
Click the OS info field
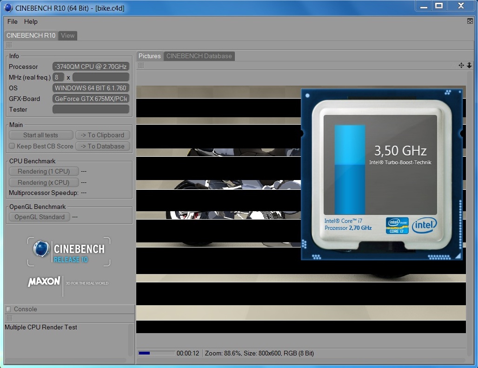[x=91, y=88]
